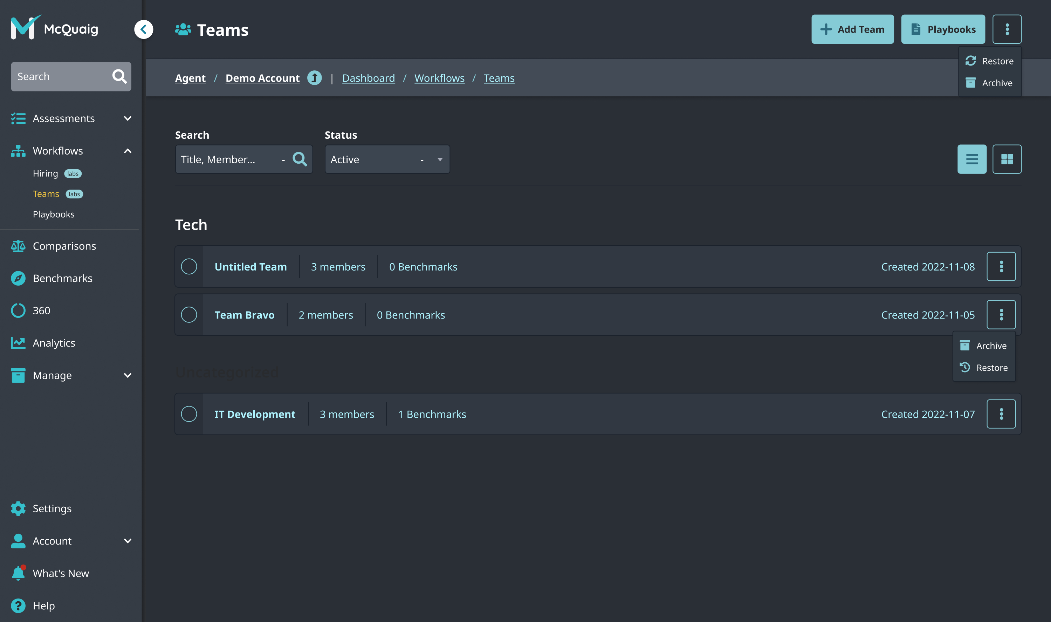
Task: Click the Title, Member search field
Action: pyautogui.click(x=228, y=159)
